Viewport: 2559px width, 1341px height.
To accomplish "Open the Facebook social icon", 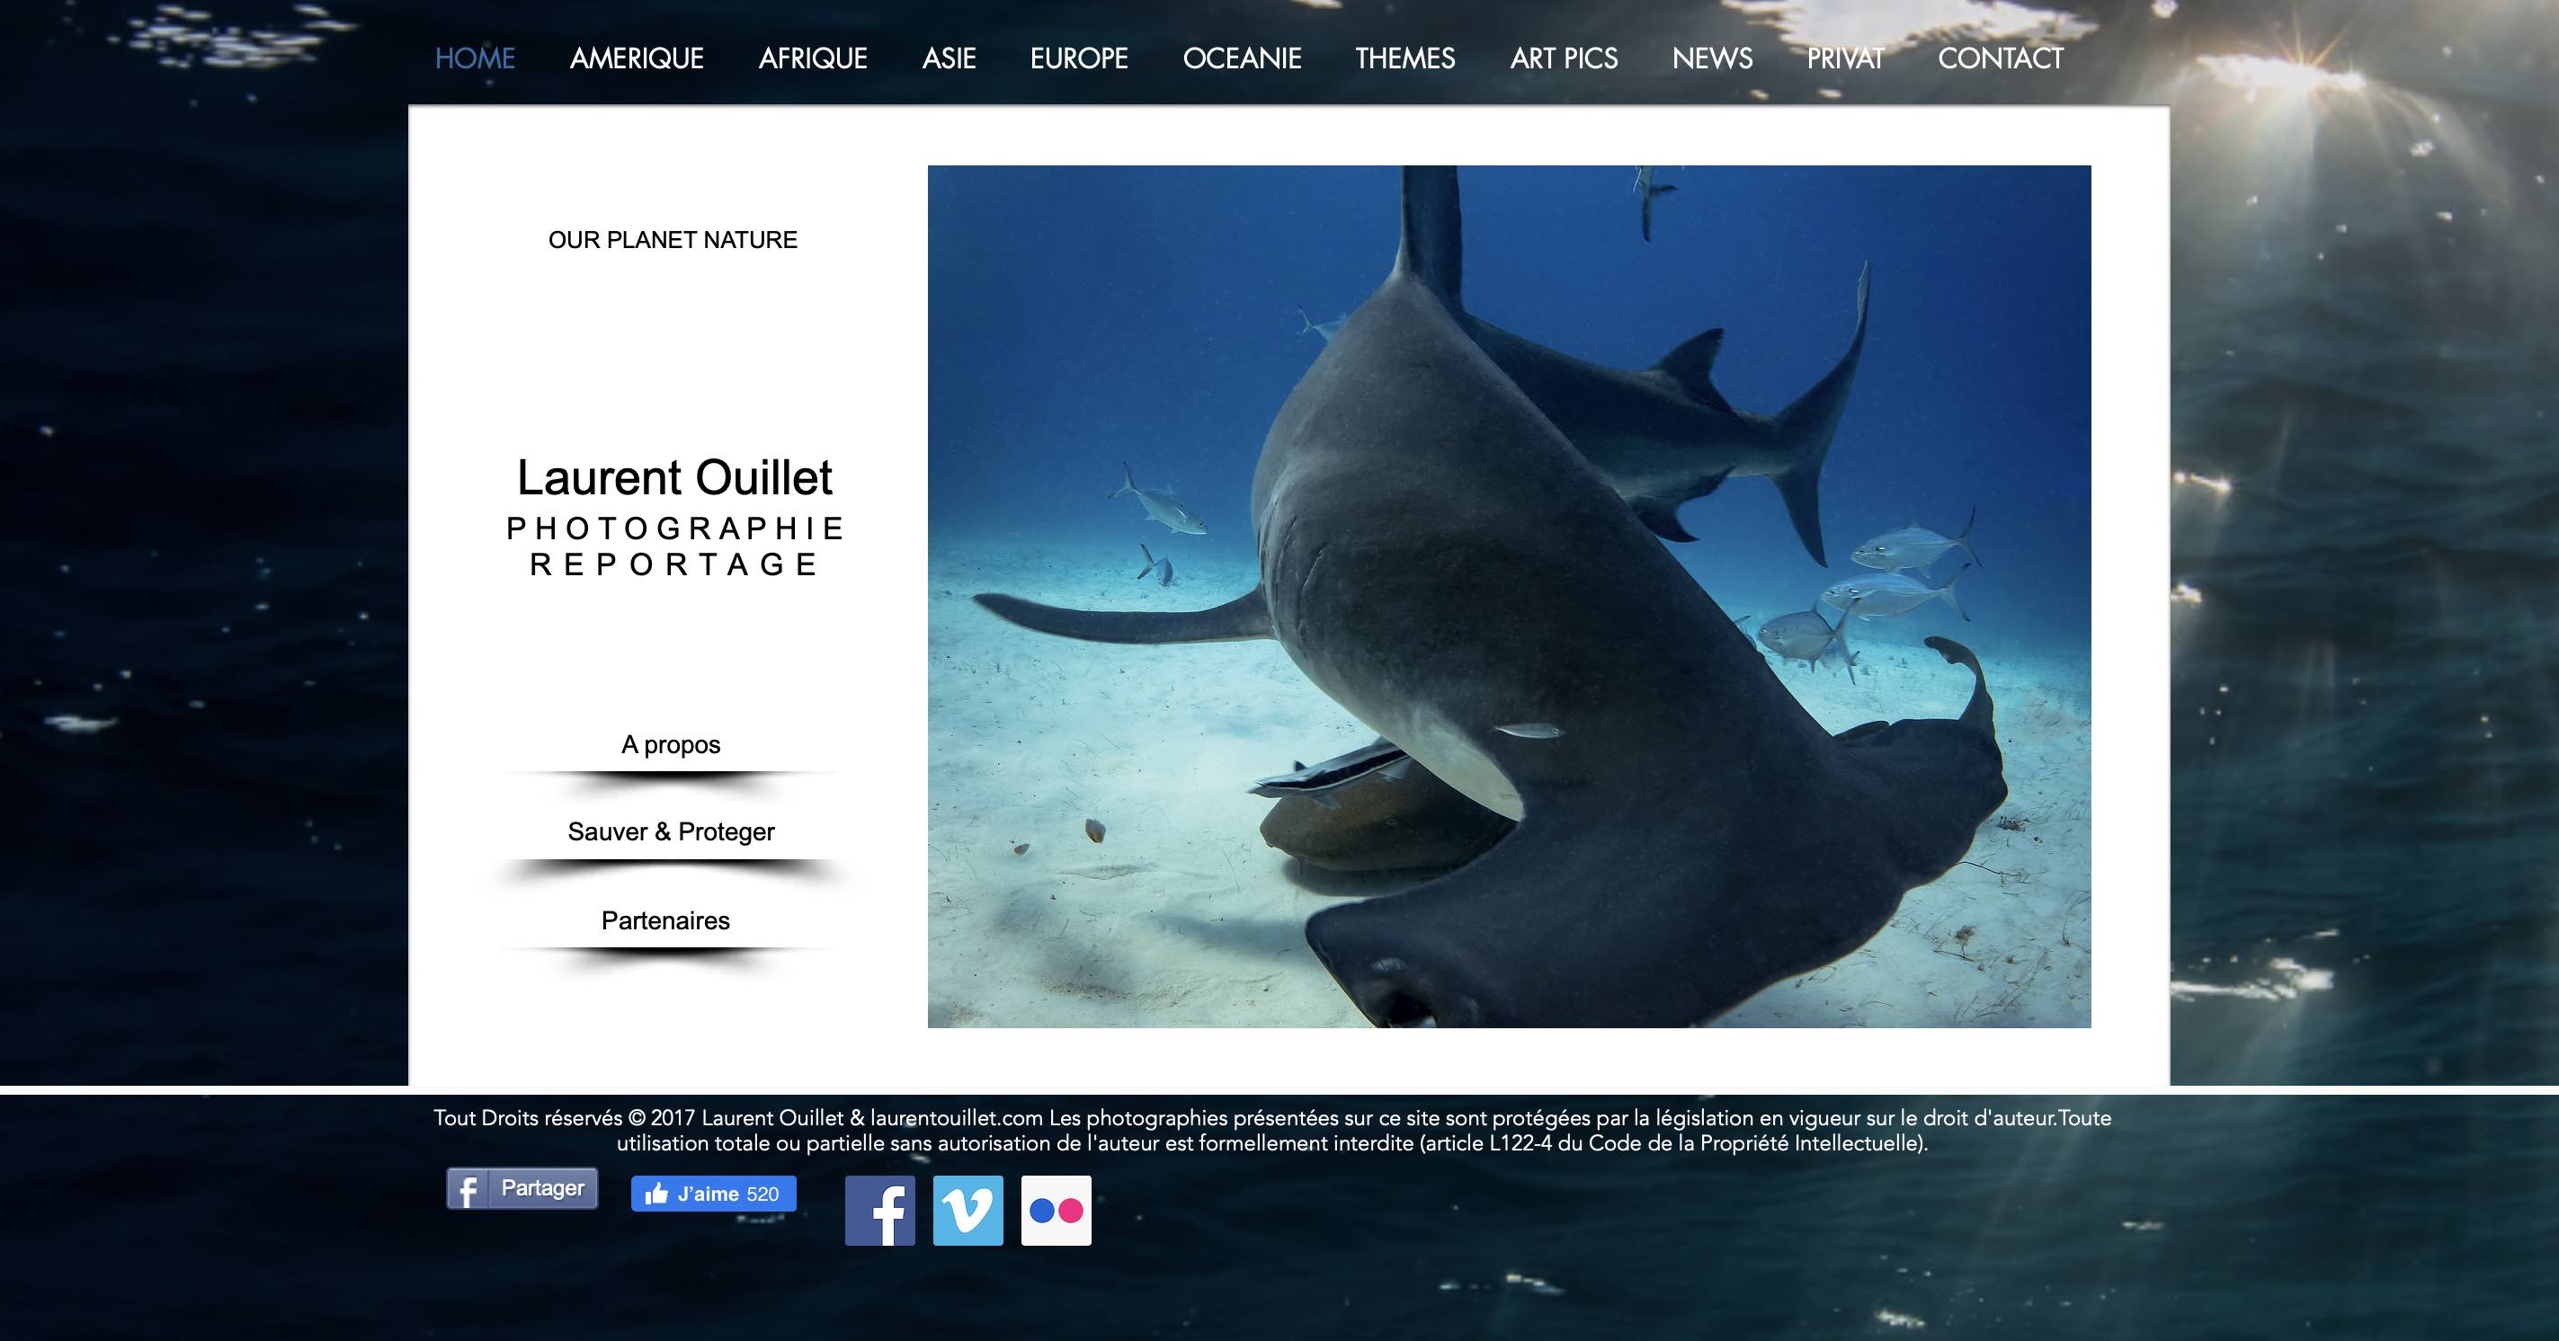I will click(x=879, y=1210).
